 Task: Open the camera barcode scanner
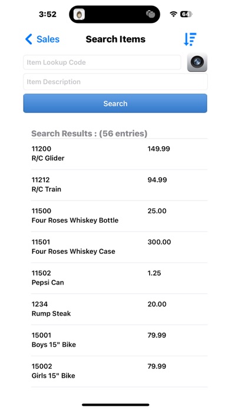[x=197, y=62]
